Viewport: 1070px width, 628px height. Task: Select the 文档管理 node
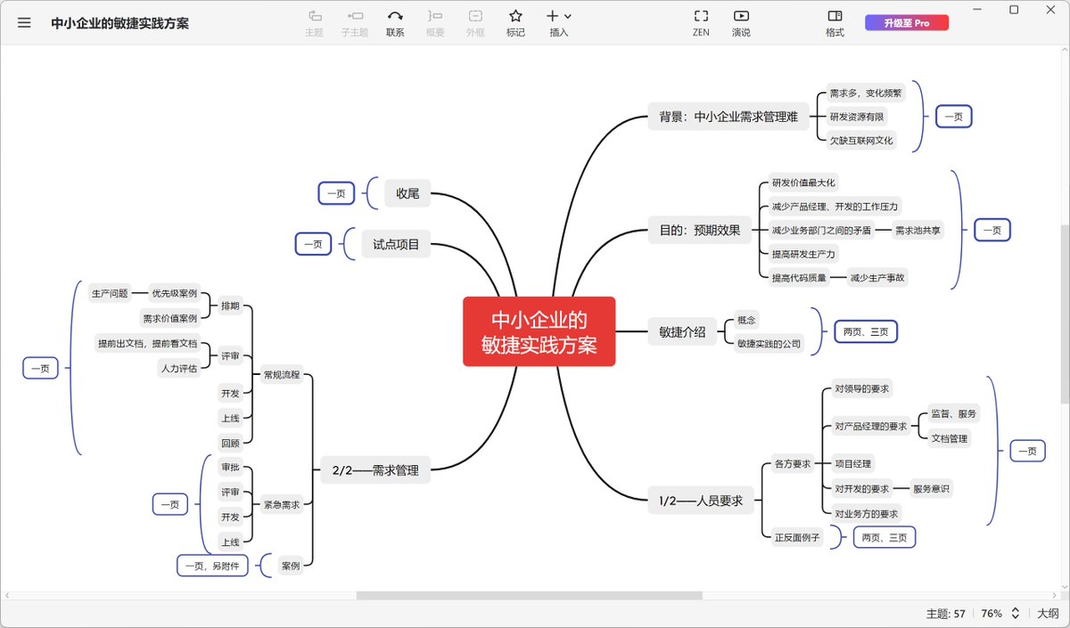point(949,438)
